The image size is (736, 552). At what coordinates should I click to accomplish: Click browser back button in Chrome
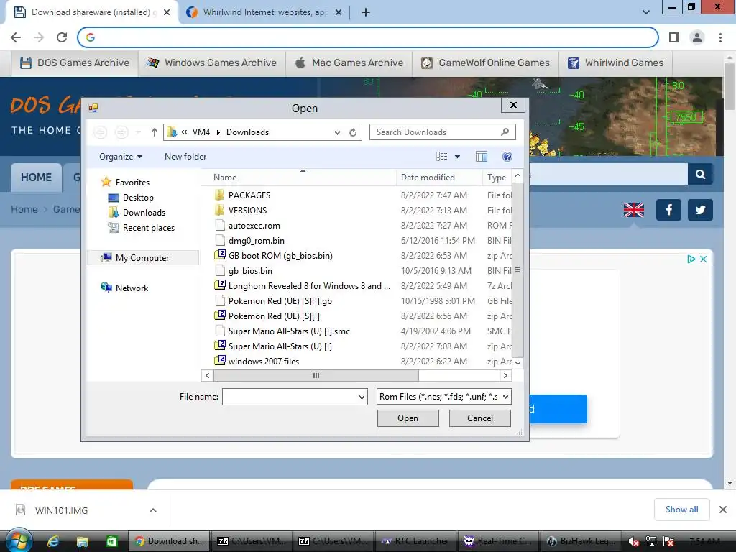[16, 37]
